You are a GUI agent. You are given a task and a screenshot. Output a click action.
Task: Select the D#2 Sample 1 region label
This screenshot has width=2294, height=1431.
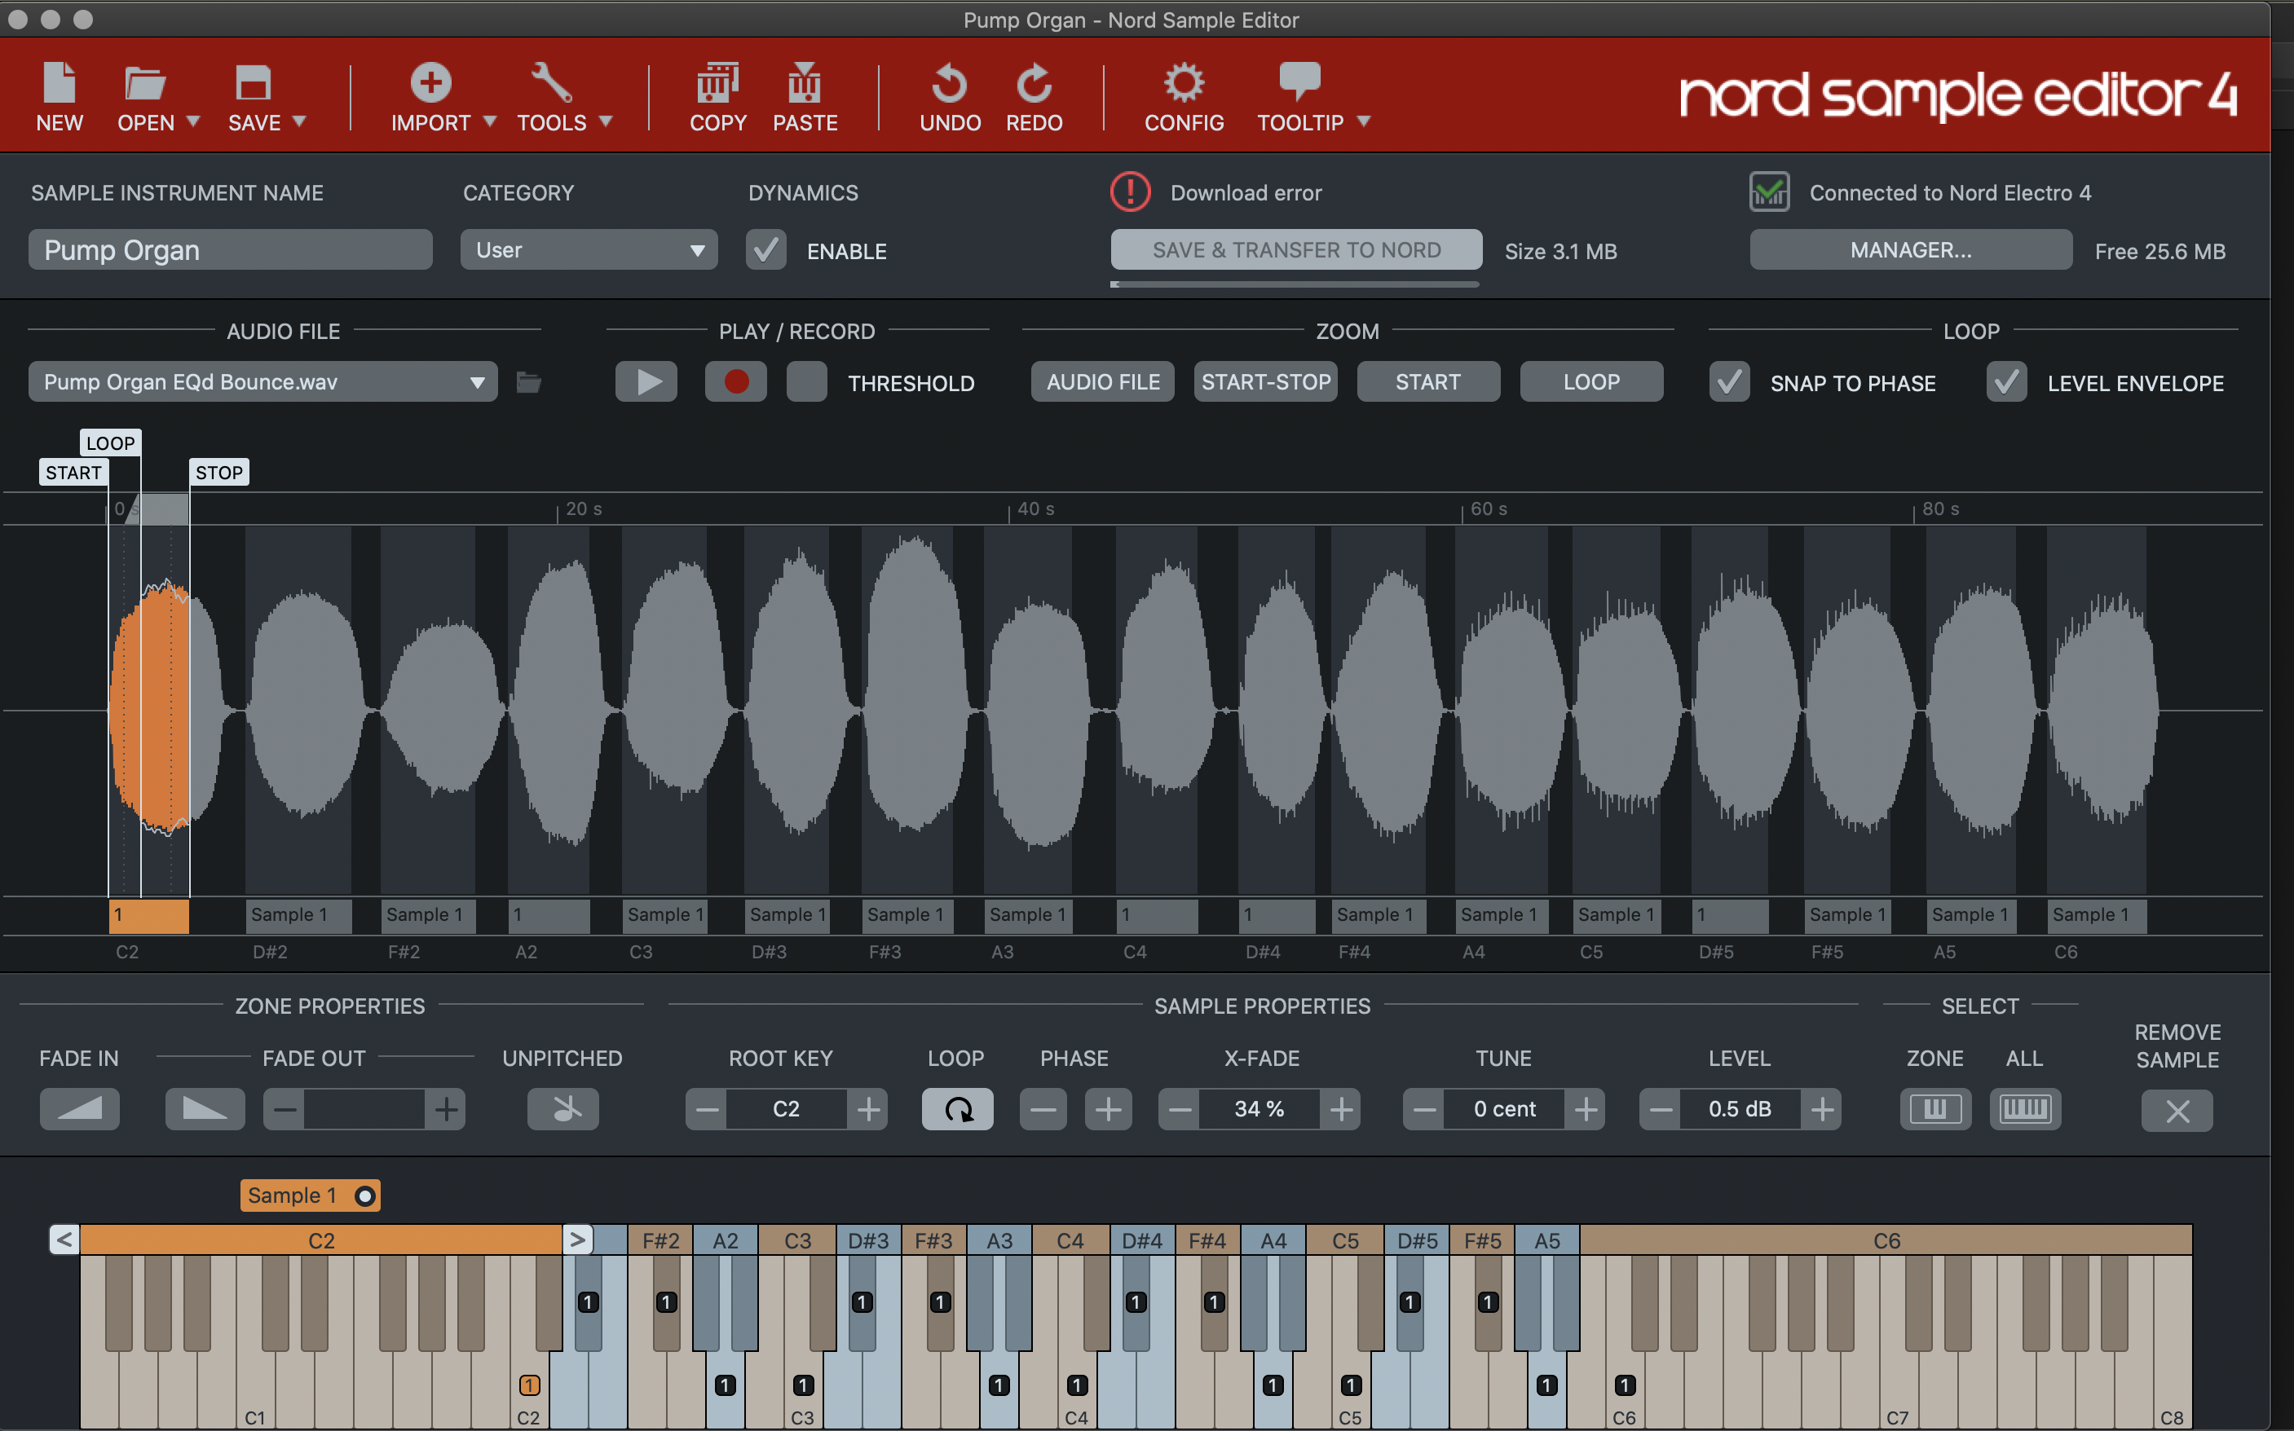point(298,915)
